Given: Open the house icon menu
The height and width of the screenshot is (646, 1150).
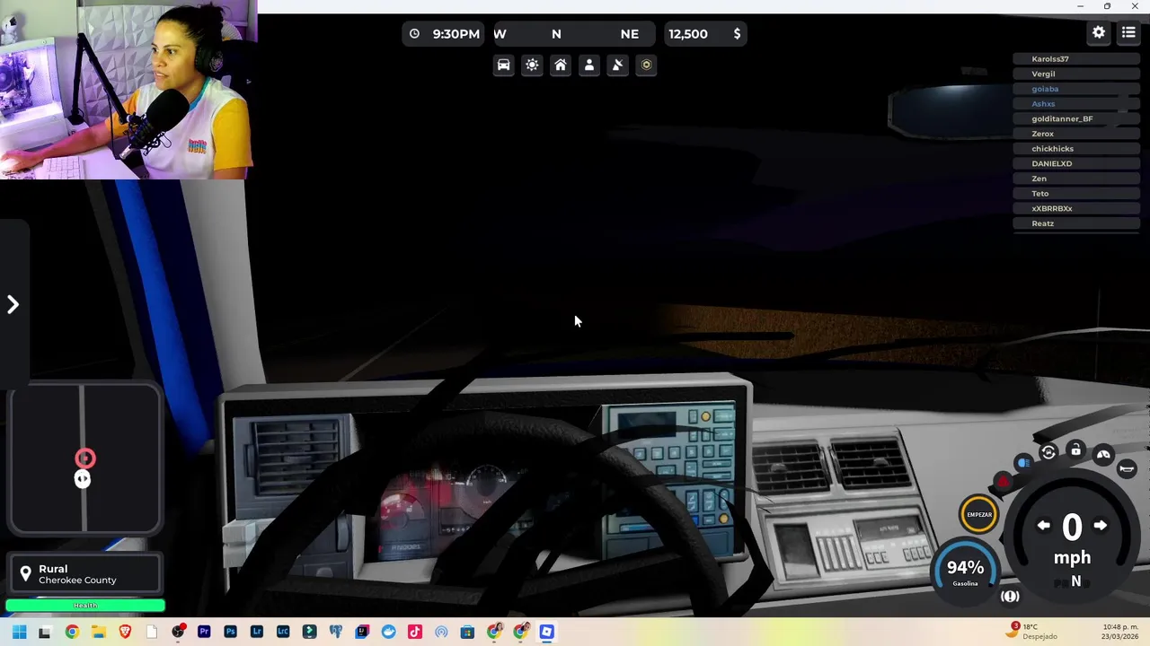Looking at the screenshot, I should pos(561,65).
